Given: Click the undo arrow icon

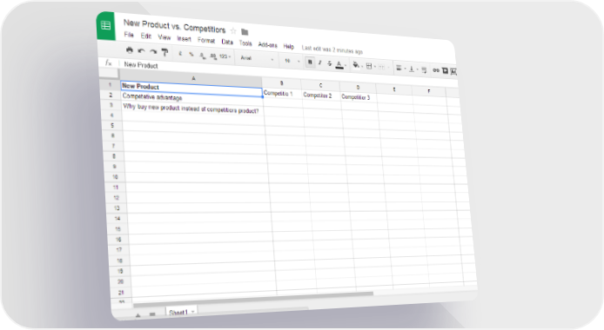Looking at the screenshot, I should coord(141,51).
